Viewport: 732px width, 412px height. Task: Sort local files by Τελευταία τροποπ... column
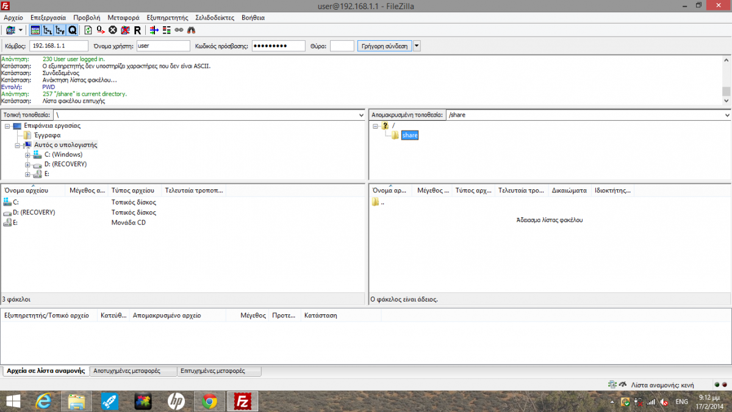194,190
